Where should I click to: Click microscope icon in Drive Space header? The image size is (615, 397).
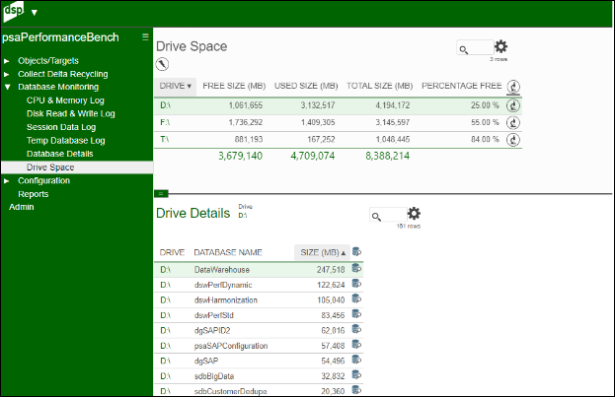[513, 87]
